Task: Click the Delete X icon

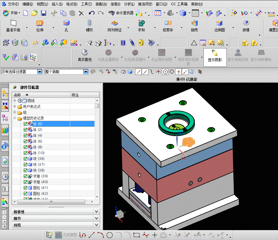Action: click(81, 13)
